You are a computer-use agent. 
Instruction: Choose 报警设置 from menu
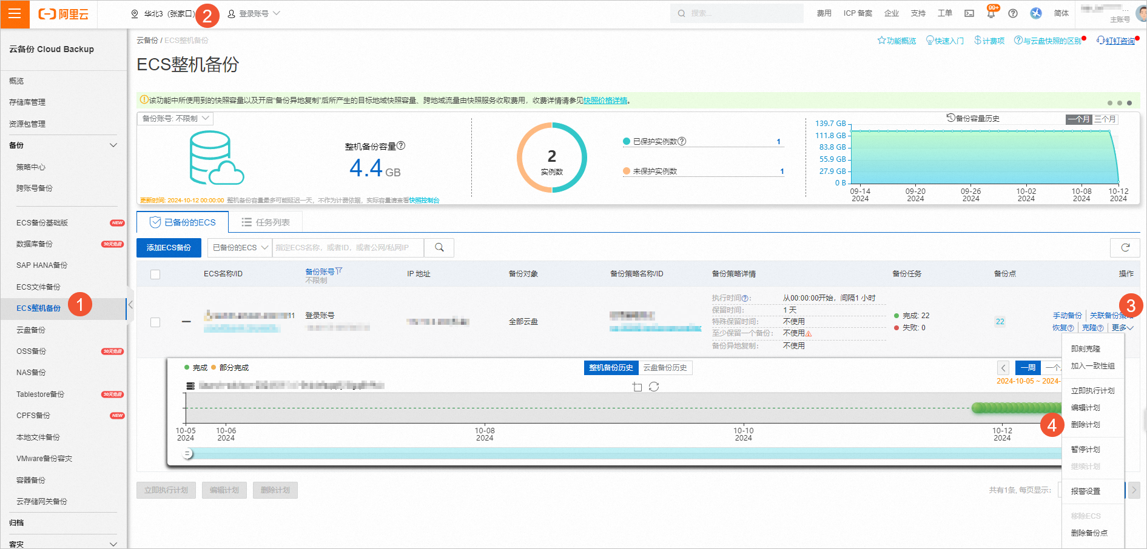[1085, 491]
